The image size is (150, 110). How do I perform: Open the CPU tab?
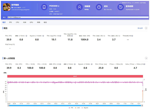(x=17, y=22)
